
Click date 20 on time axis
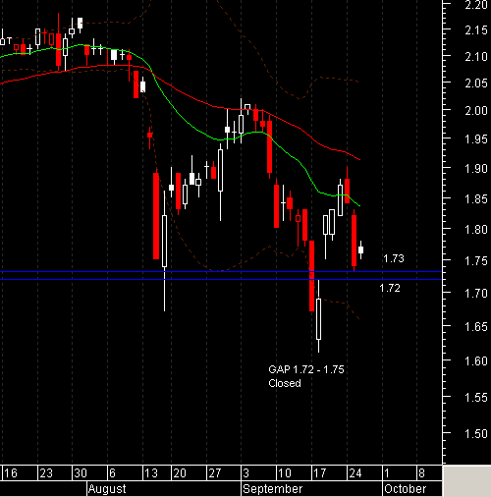[180, 473]
